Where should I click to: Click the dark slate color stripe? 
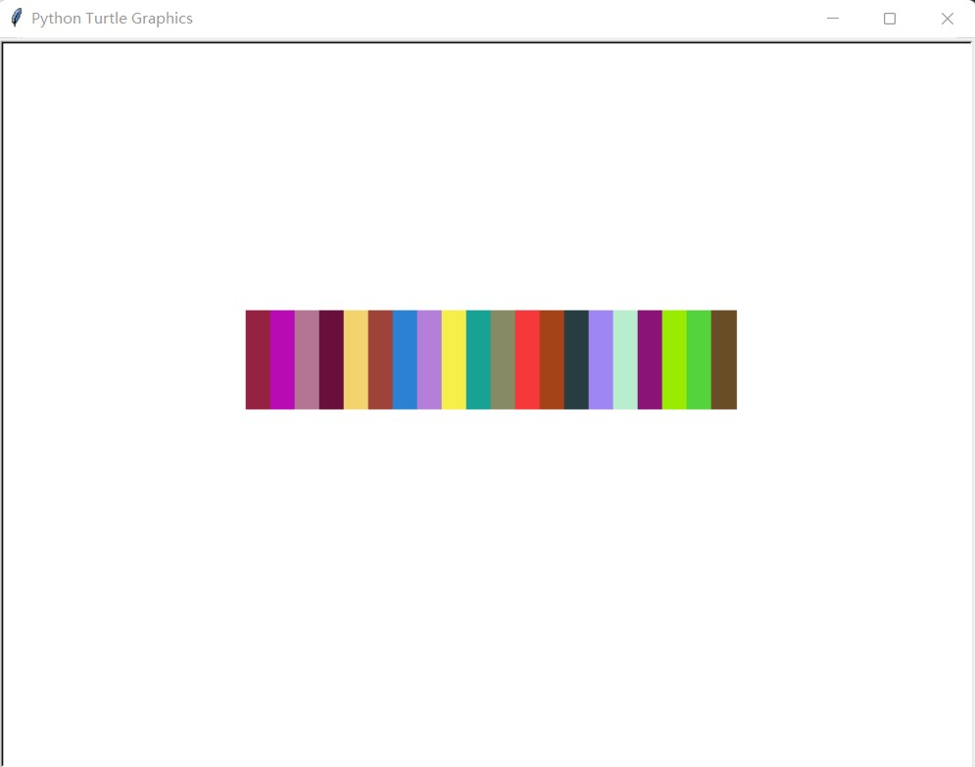point(576,360)
